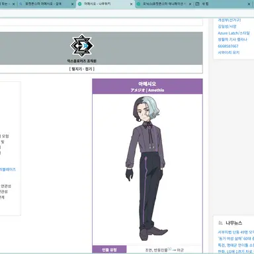Close the 포켓몬스터 아메시오 search tab
The image size is (254, 254).
click(x=72, y=4)
